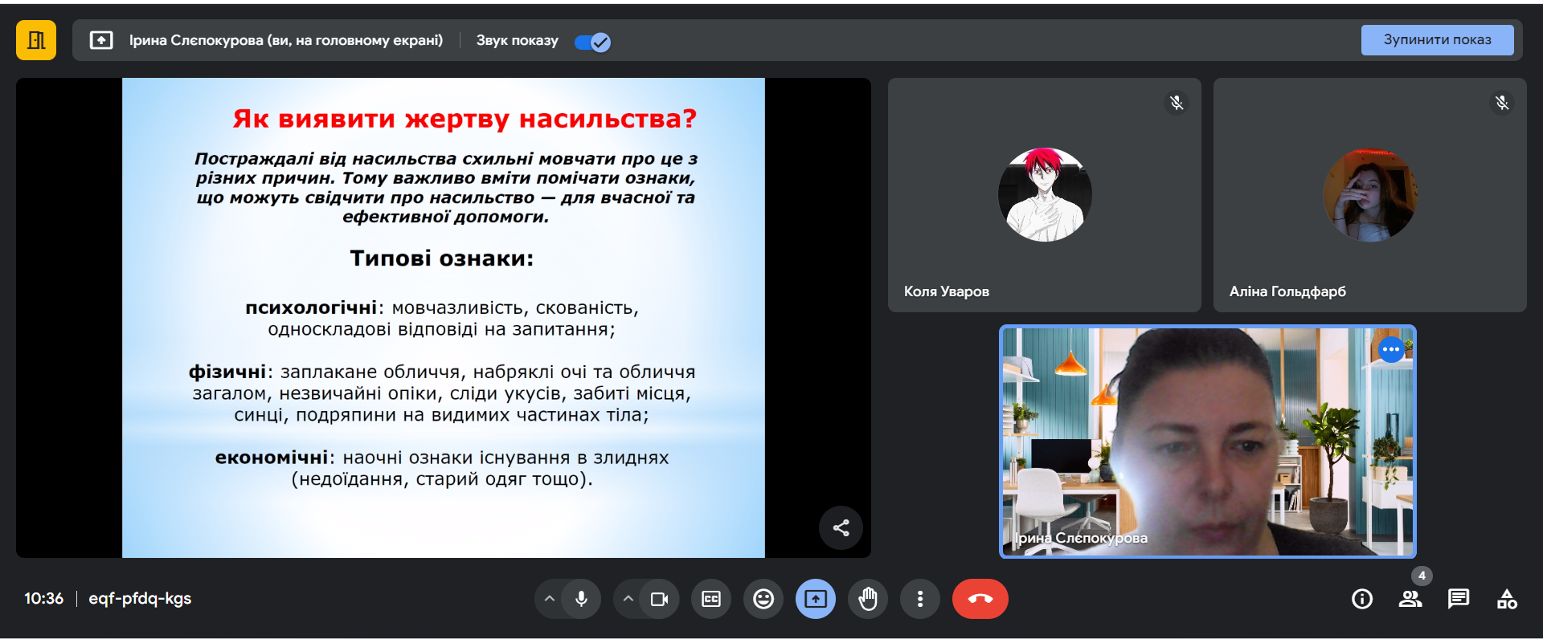Turn off the camera

(x=660, y=599)
